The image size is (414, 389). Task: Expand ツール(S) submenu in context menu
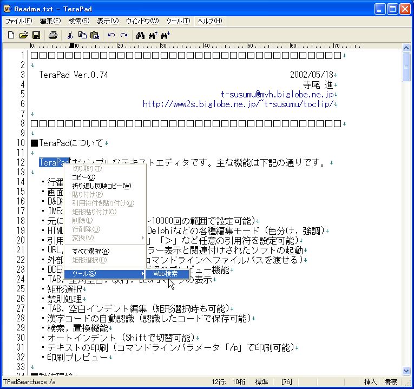point(105,274)
